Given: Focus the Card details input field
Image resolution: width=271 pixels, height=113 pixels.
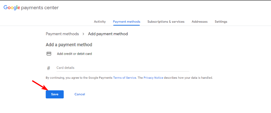Looking at the screenshot, I should tap(123, 68).
